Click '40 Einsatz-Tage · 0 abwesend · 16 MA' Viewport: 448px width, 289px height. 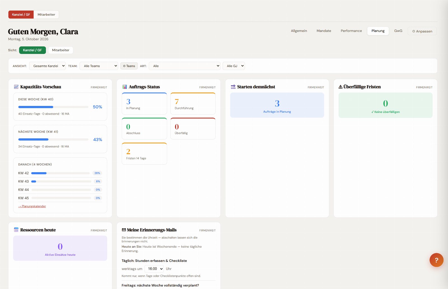[44, 114]
